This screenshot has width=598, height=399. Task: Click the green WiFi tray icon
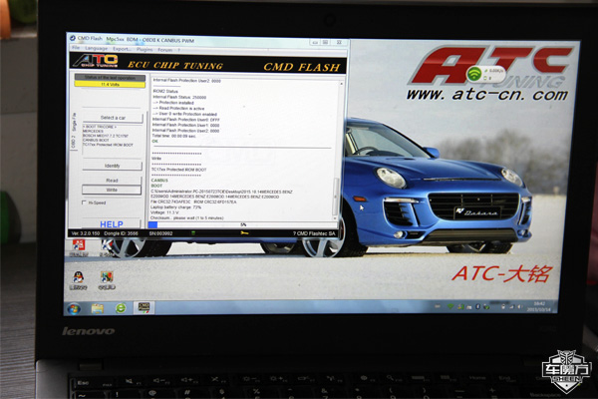450,306
